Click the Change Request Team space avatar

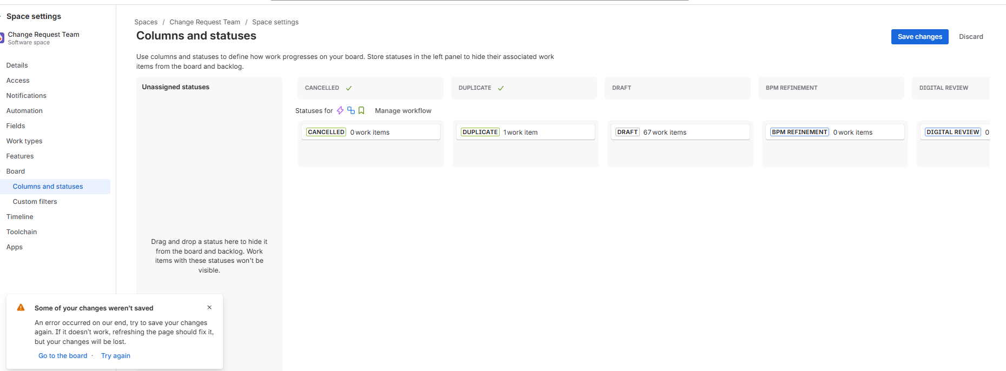click(x=2, y=38)
